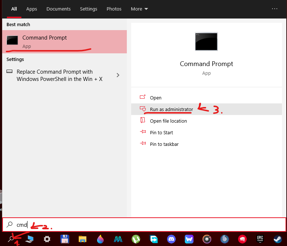287x246 pixels.
Task: Open Replace Command Prompt with PowerShell setting
Action: click(65, 75)
